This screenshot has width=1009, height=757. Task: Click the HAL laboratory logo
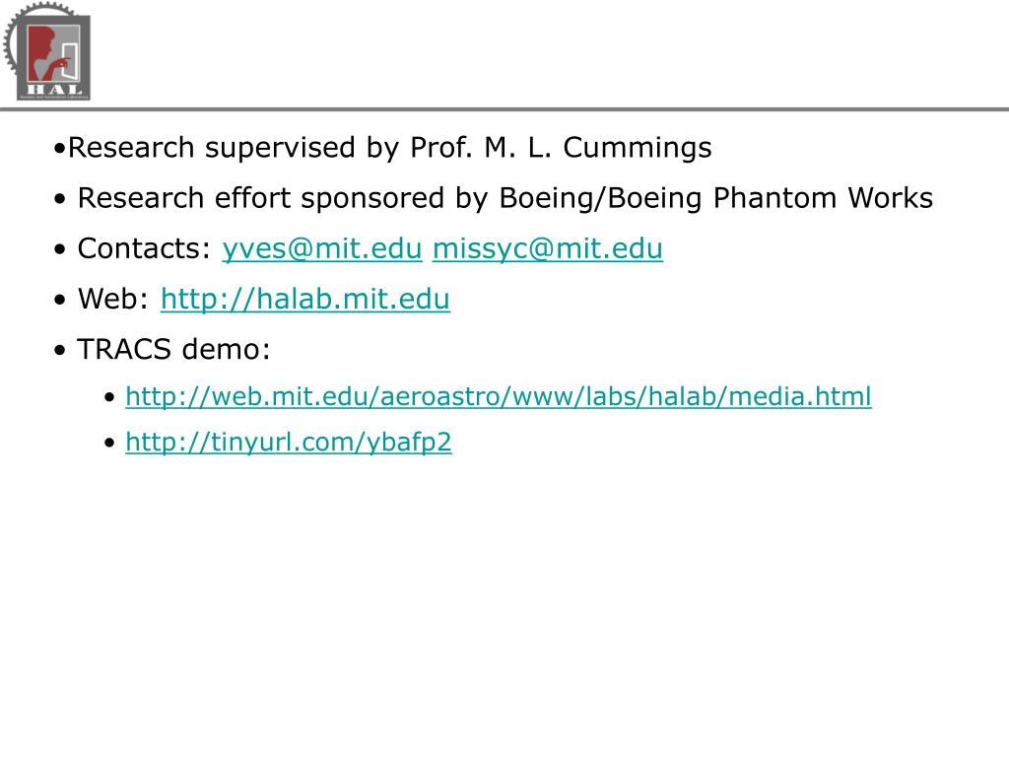click(47, 51)
